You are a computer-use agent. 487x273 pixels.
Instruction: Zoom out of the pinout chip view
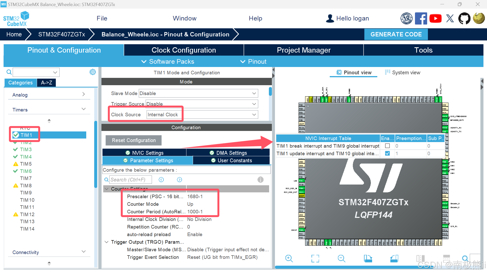342,258
